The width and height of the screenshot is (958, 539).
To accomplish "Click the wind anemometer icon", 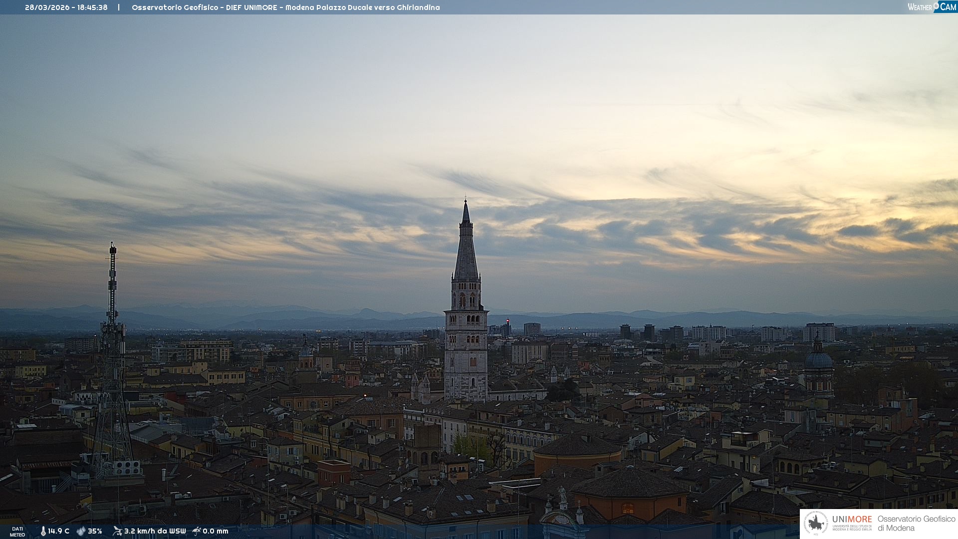I will click(x=117, y=531).
